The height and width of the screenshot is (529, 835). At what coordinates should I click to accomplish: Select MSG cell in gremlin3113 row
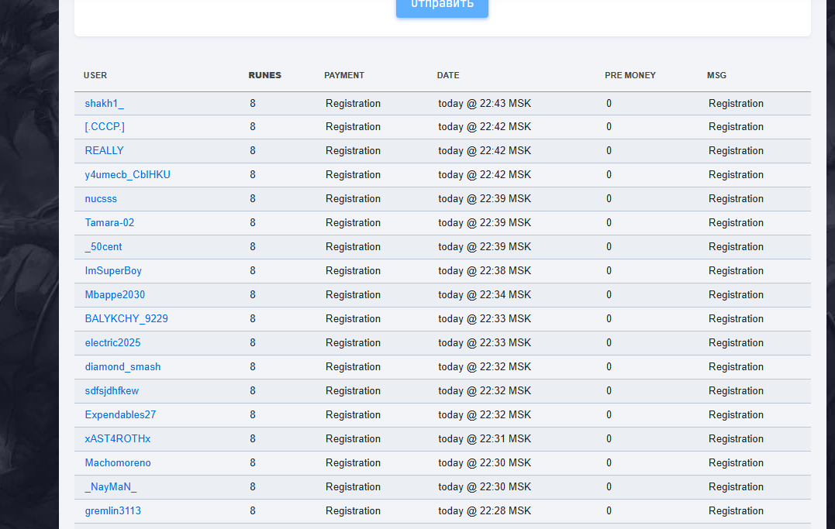coord(736,510)
